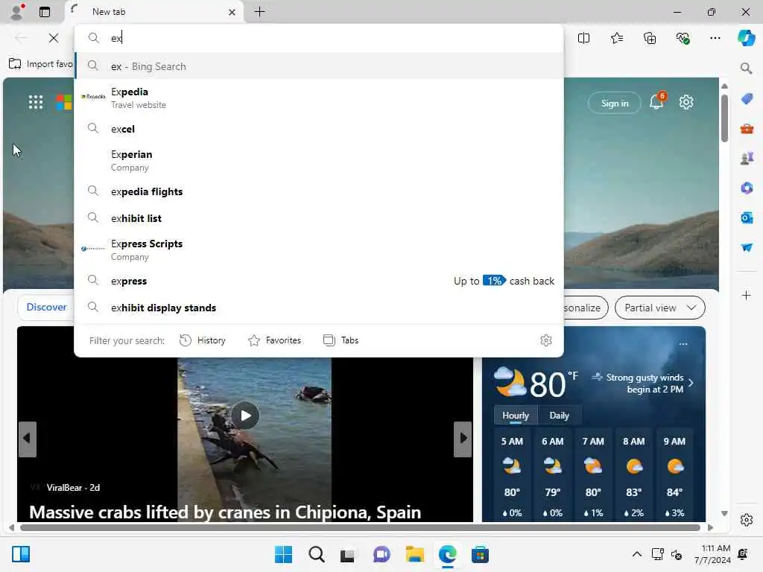This screenshot has height=572, width=763.
Task: Open page settings gear near Sign in
Action: (686, 102)
